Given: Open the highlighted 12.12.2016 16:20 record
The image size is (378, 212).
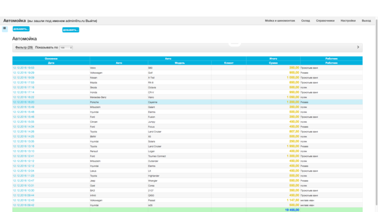Looking at the screenshot, I should click(x=23, y=102).
